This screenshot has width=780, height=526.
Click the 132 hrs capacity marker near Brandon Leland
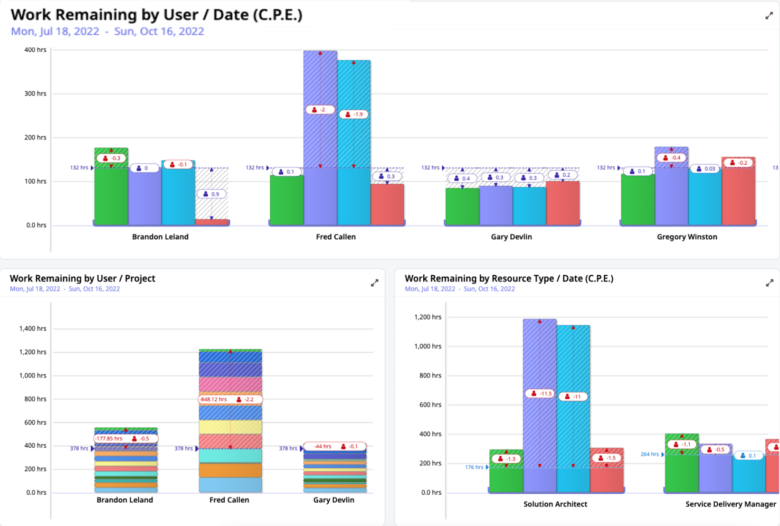point(78,168)
